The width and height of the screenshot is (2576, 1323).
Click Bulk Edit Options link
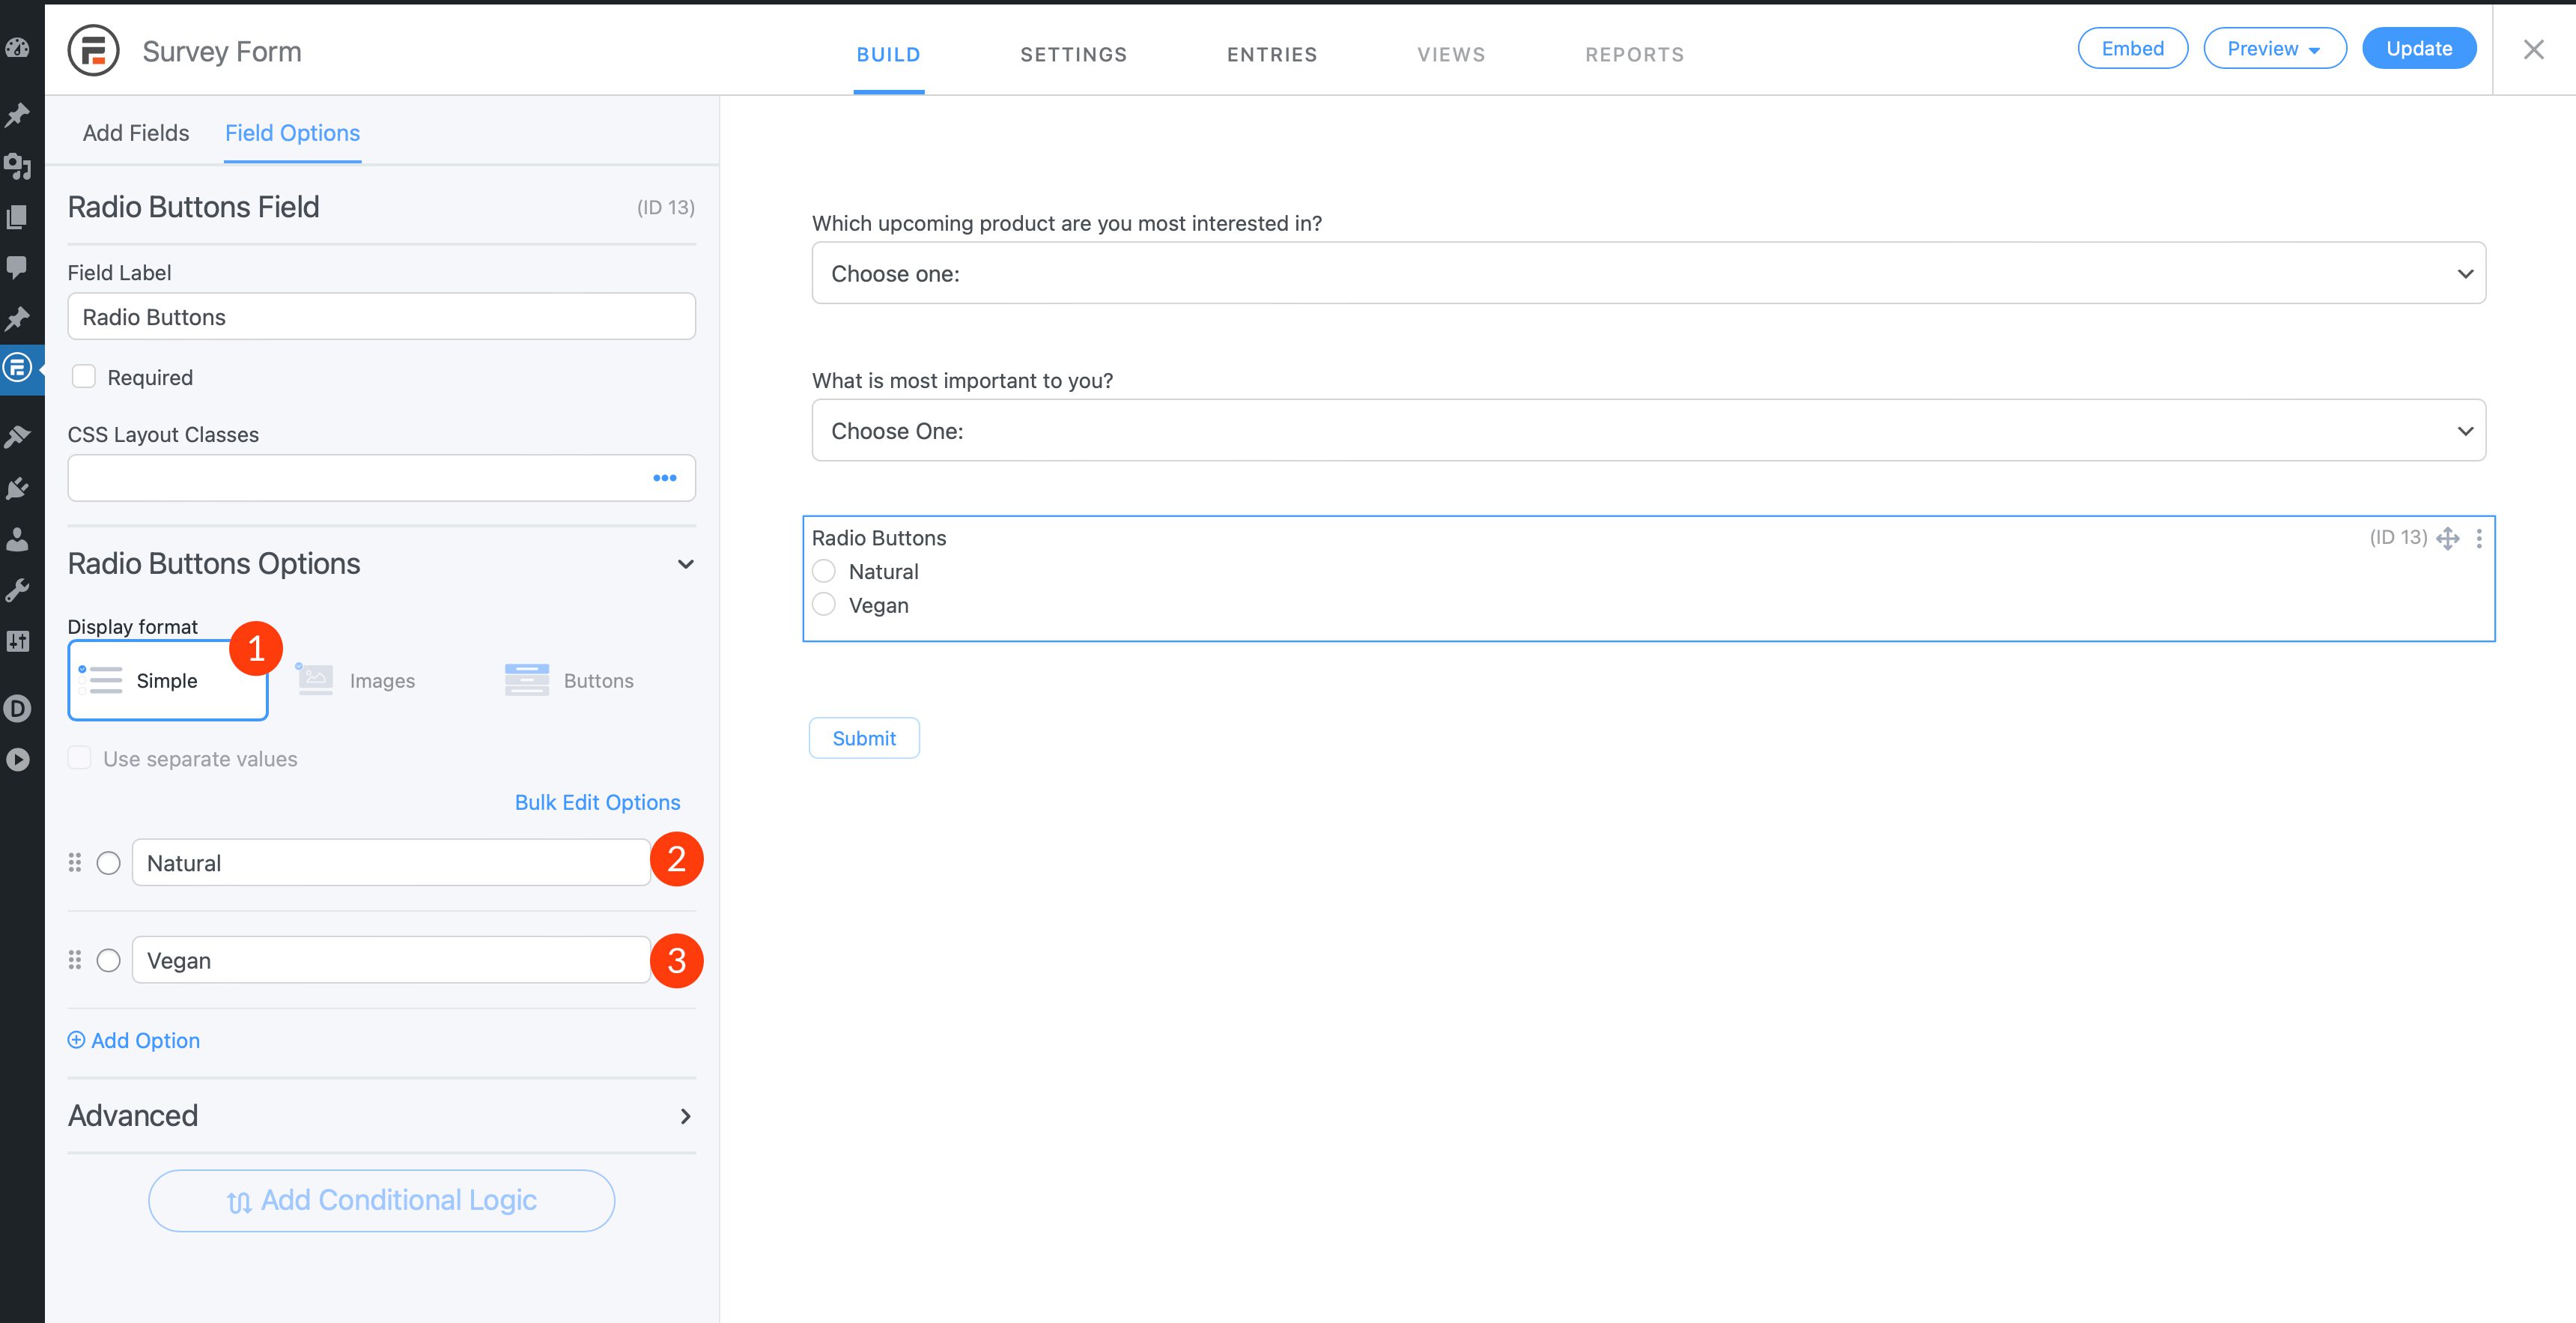[x=598, y=800]
